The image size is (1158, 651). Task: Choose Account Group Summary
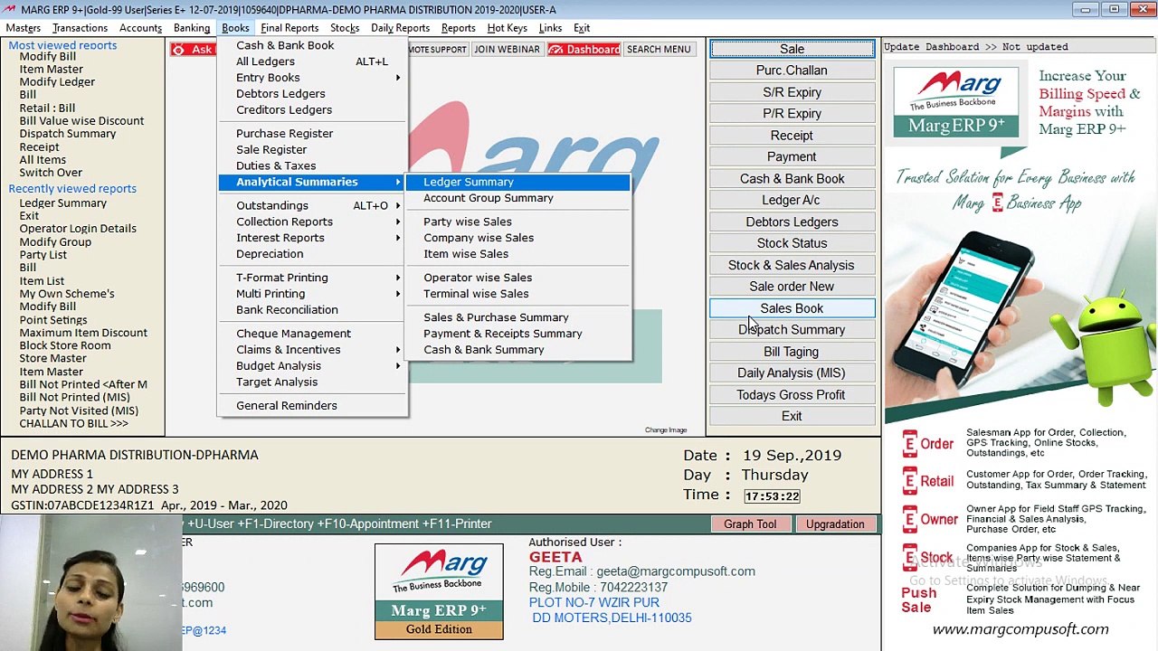[517, 198]
